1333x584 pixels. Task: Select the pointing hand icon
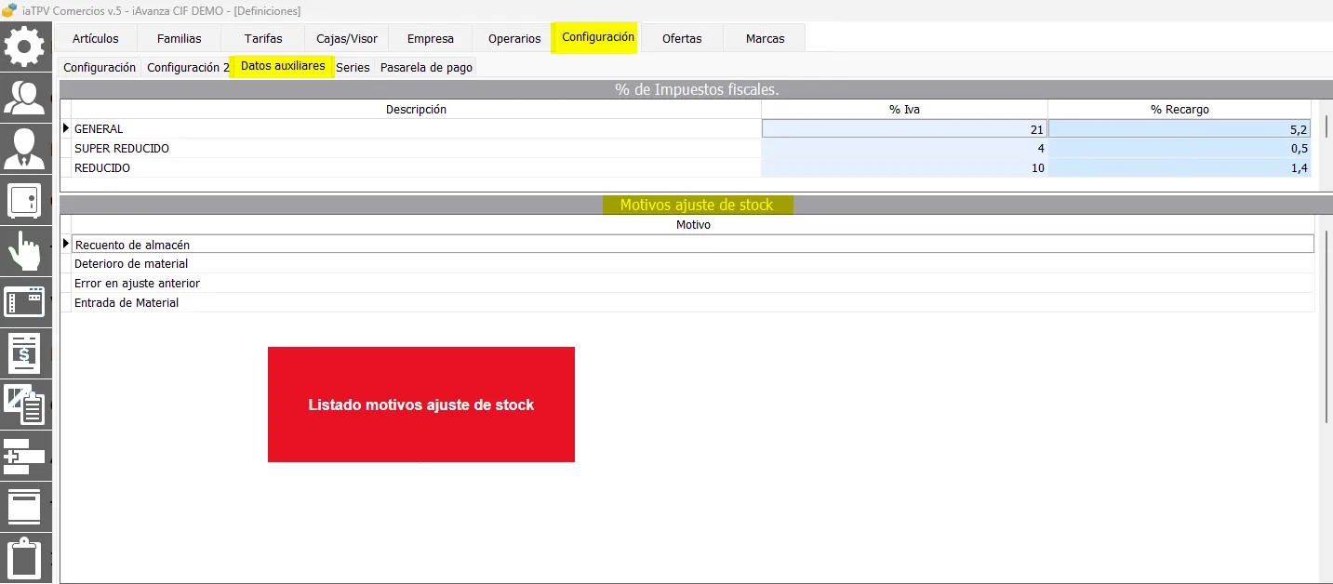[24, 250]
